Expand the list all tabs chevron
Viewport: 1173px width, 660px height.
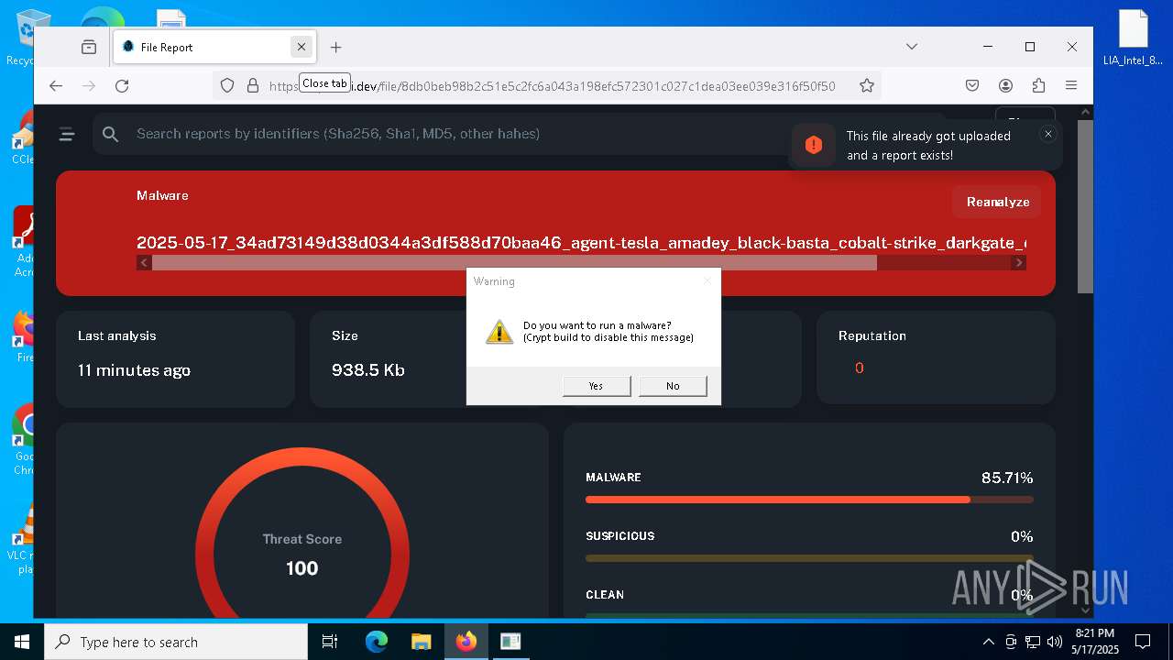pyautogui.click(x=911, y=47)
